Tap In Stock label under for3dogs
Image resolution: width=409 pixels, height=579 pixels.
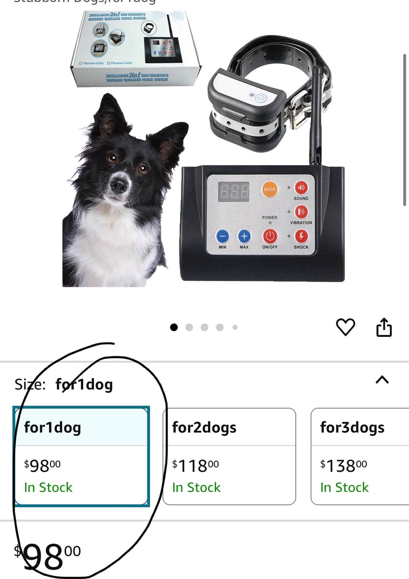tap(344, 487)
